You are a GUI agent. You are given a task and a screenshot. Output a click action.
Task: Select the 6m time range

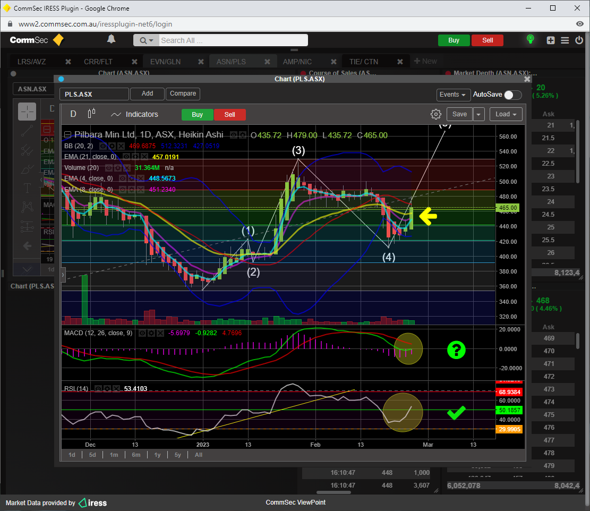[x=136, y=455]
